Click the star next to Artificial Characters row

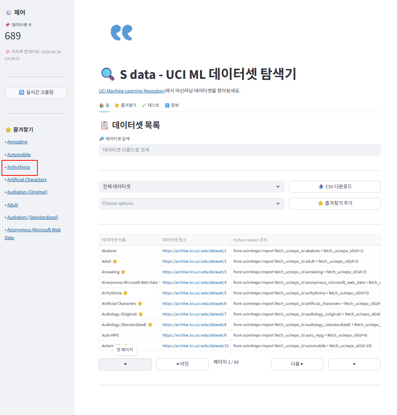tap(140, 304)
